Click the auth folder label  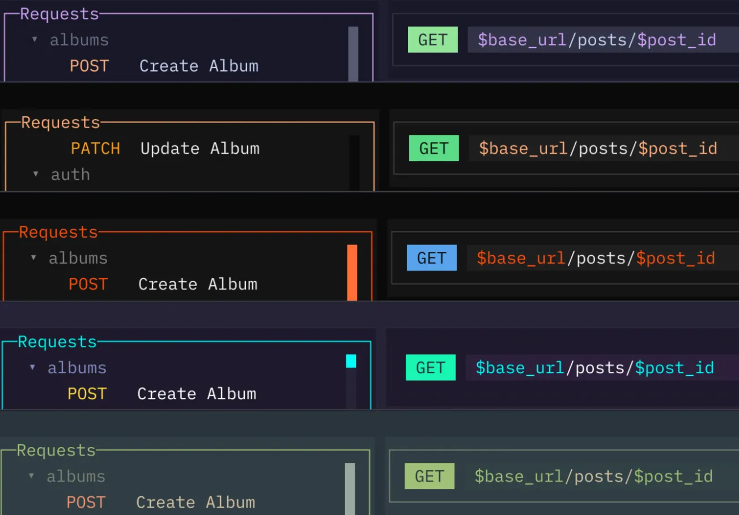pyautogui.click(x=70, y=175)
